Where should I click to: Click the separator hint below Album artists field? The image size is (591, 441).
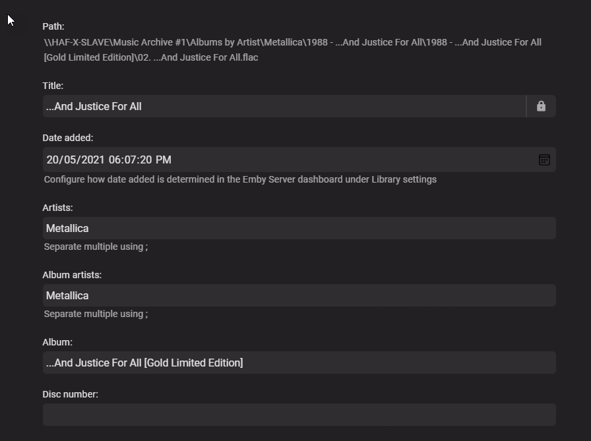tap(96, 314)
